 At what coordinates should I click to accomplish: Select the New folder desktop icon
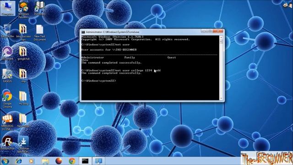[x=23, y=121]
